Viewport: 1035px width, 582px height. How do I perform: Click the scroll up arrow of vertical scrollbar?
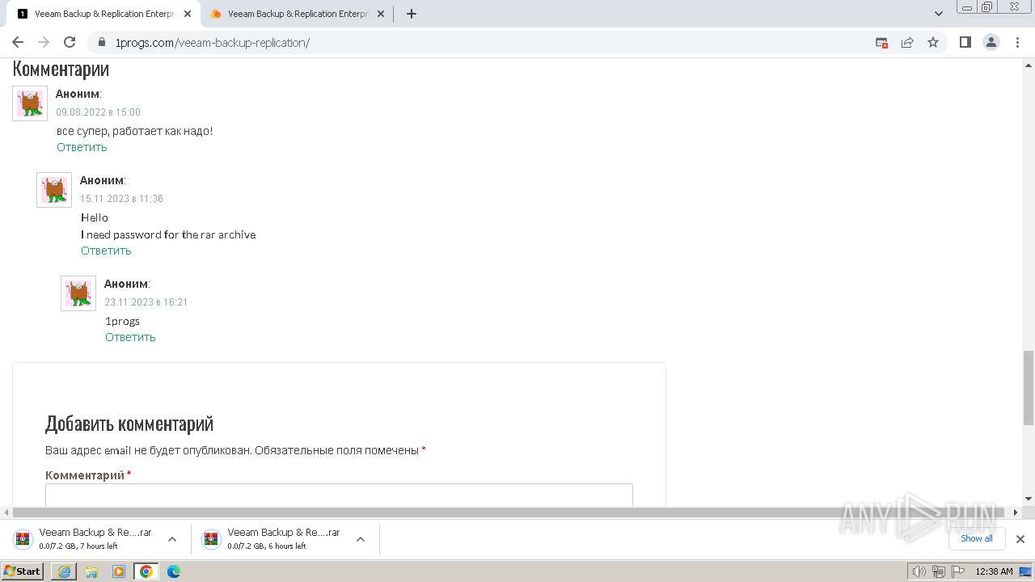click(1029, 64)
